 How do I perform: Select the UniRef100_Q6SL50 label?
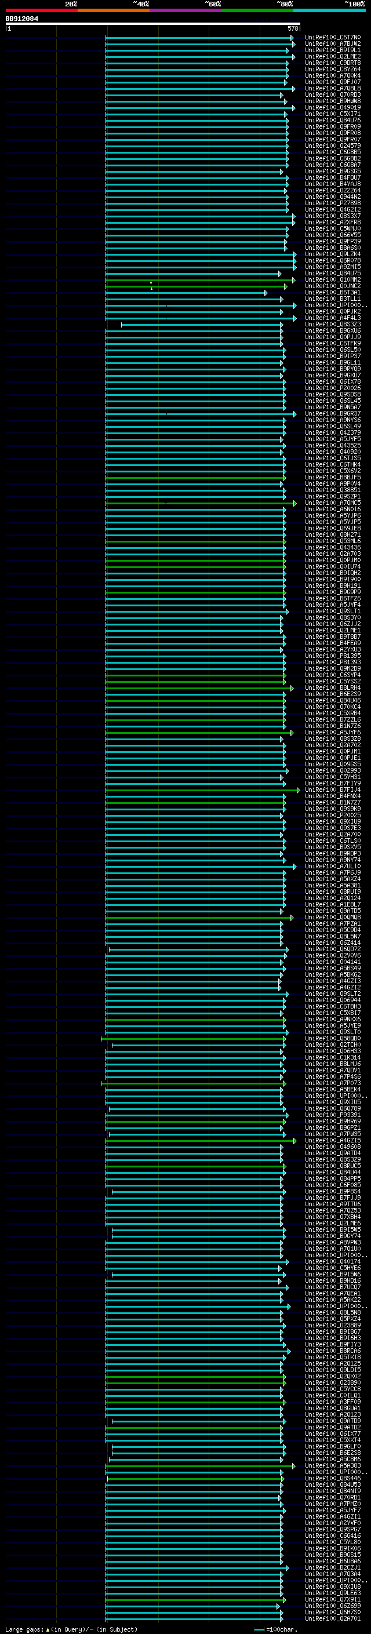pyautogui.click(x=333, y=350)
